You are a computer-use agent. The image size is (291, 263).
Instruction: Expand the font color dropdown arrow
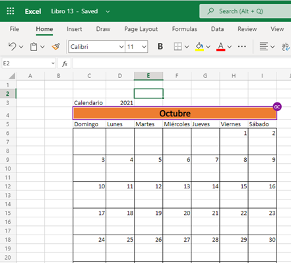coord(230,47)
